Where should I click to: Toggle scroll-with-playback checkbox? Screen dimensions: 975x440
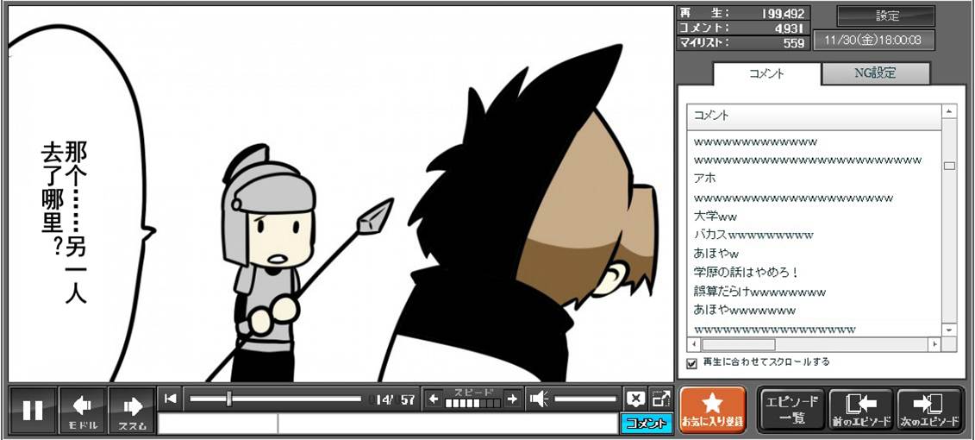click(x=691, y=363)
